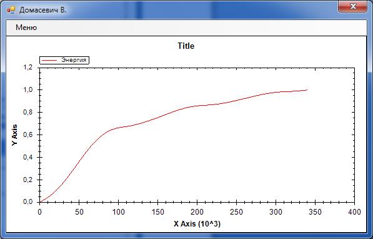Open the Меню menu
Image resolution: width=373 pixels, height=239 pixels.
click(x=26, y=28)
